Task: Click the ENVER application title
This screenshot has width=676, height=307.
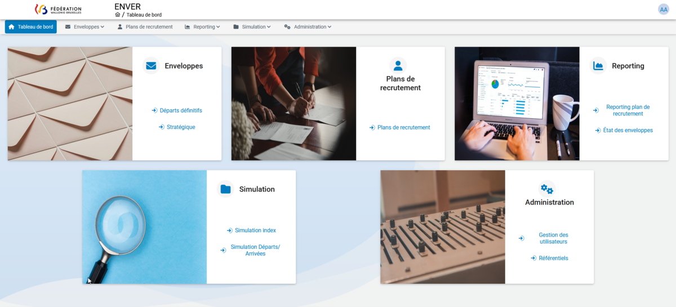Action: coord(127,6)
